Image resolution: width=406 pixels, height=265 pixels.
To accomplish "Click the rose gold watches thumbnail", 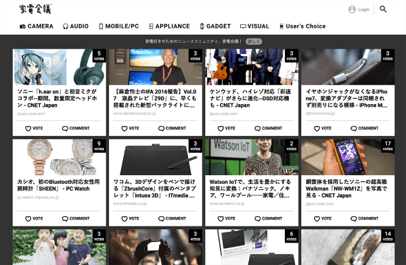I will tap(60, 158).
